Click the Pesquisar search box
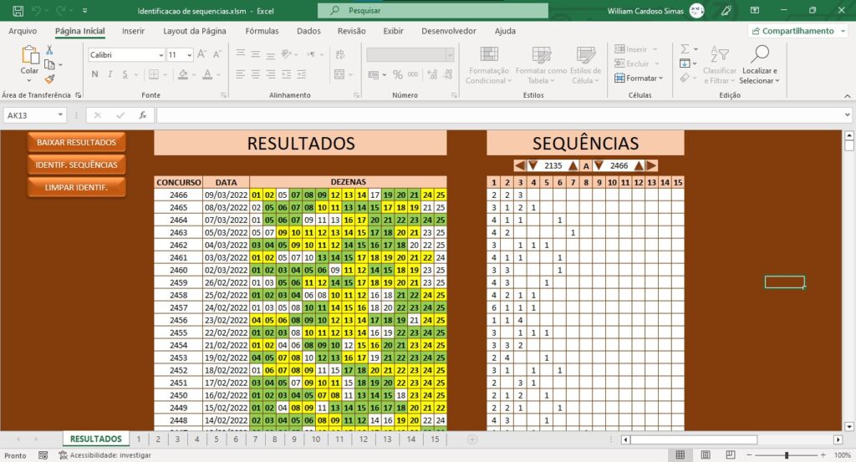Screen dimensions: 856x462 click(433, 10)
